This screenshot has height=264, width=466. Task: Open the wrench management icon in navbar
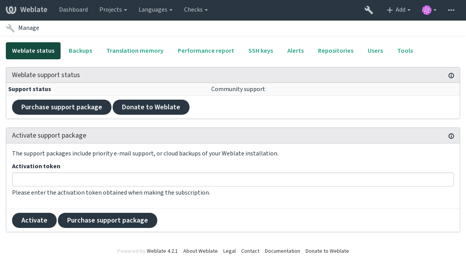click(x=369, y=10)
